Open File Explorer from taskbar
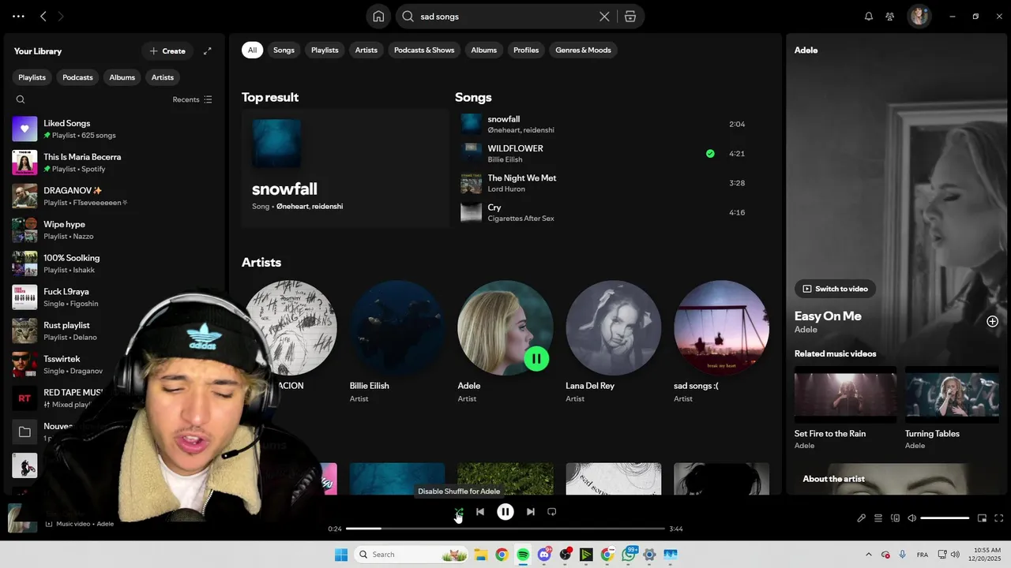Image resolution: width=1011 pixels, height=568 pixels. coord(480,555)
